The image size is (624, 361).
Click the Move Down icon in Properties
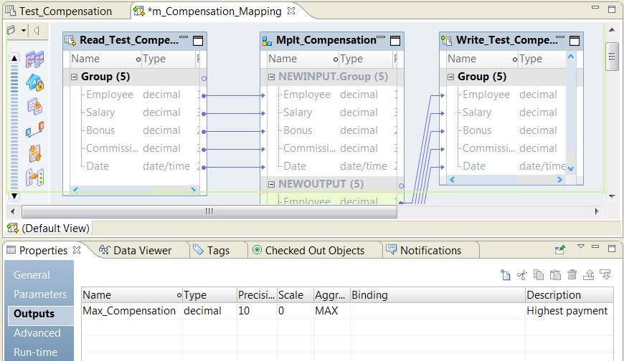click(x=605, y=274)
